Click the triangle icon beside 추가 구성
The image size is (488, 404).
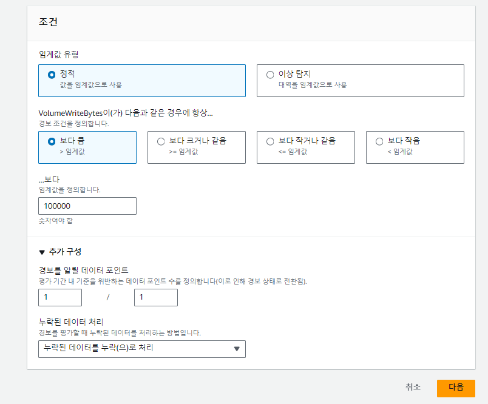[42, 252]
